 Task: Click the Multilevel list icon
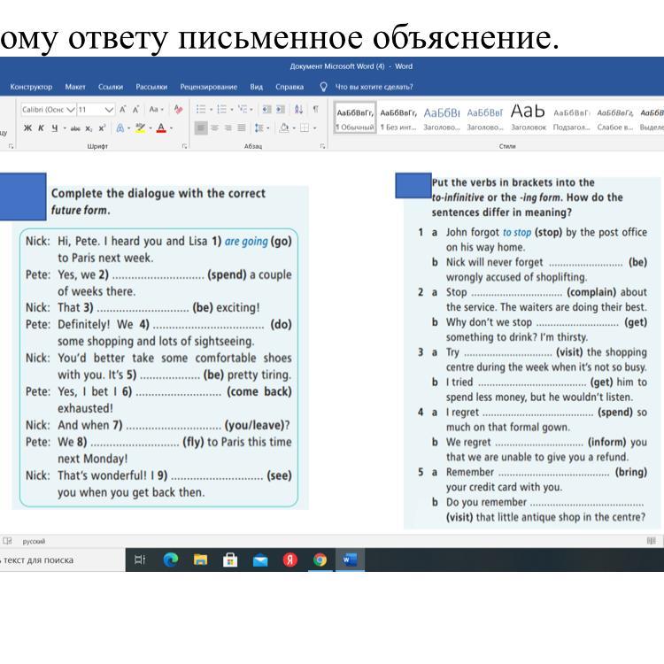[x=243, y=109]
